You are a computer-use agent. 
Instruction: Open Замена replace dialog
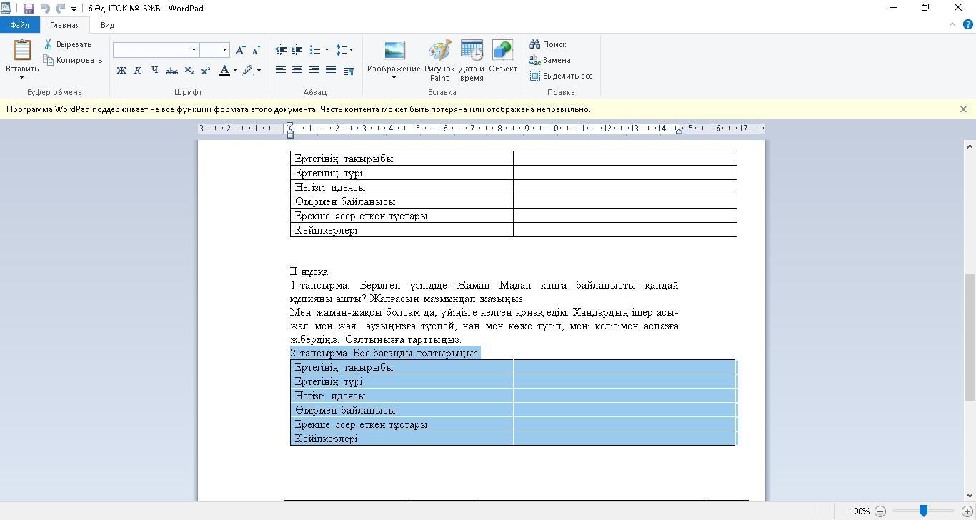[550, 60]
